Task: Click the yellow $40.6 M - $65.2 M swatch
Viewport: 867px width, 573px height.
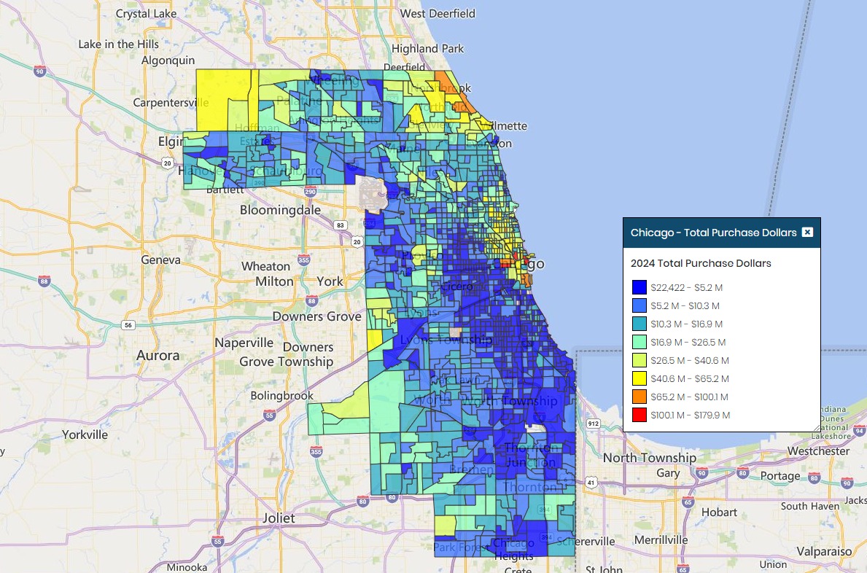Action: (639, 378)
